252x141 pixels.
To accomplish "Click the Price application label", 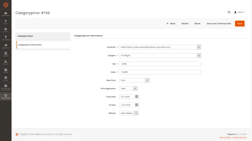I will coord(108,89).
